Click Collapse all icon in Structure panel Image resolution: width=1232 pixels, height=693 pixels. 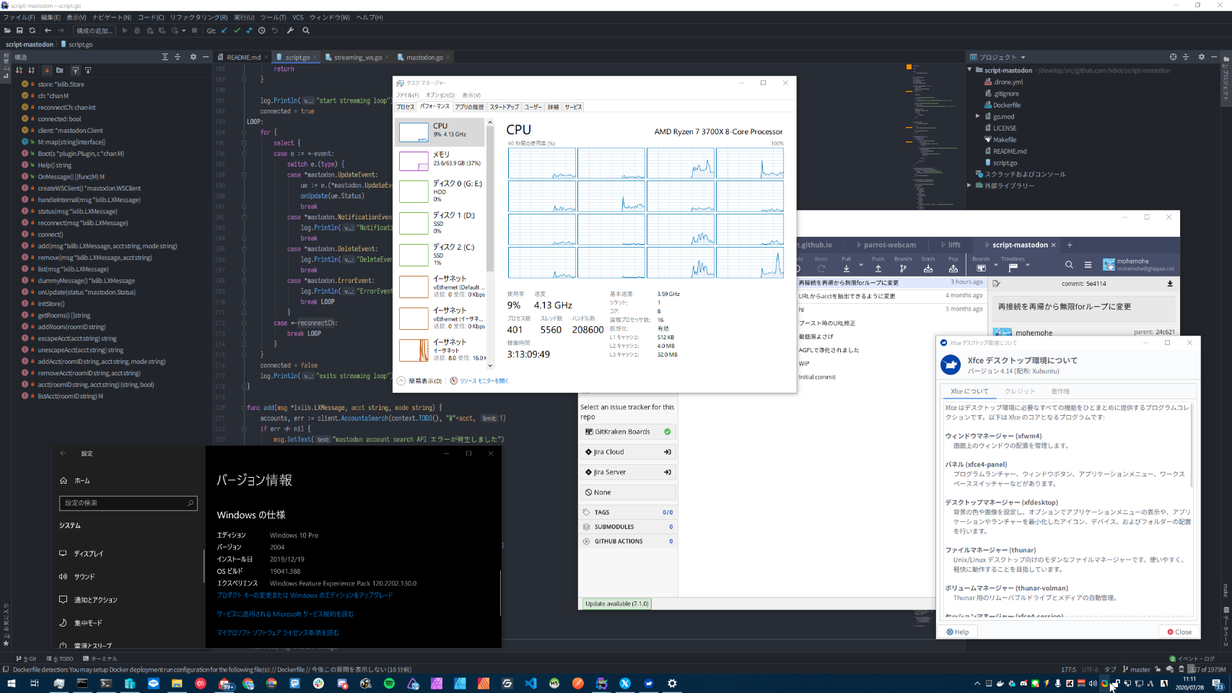click(x=178, y=56)
